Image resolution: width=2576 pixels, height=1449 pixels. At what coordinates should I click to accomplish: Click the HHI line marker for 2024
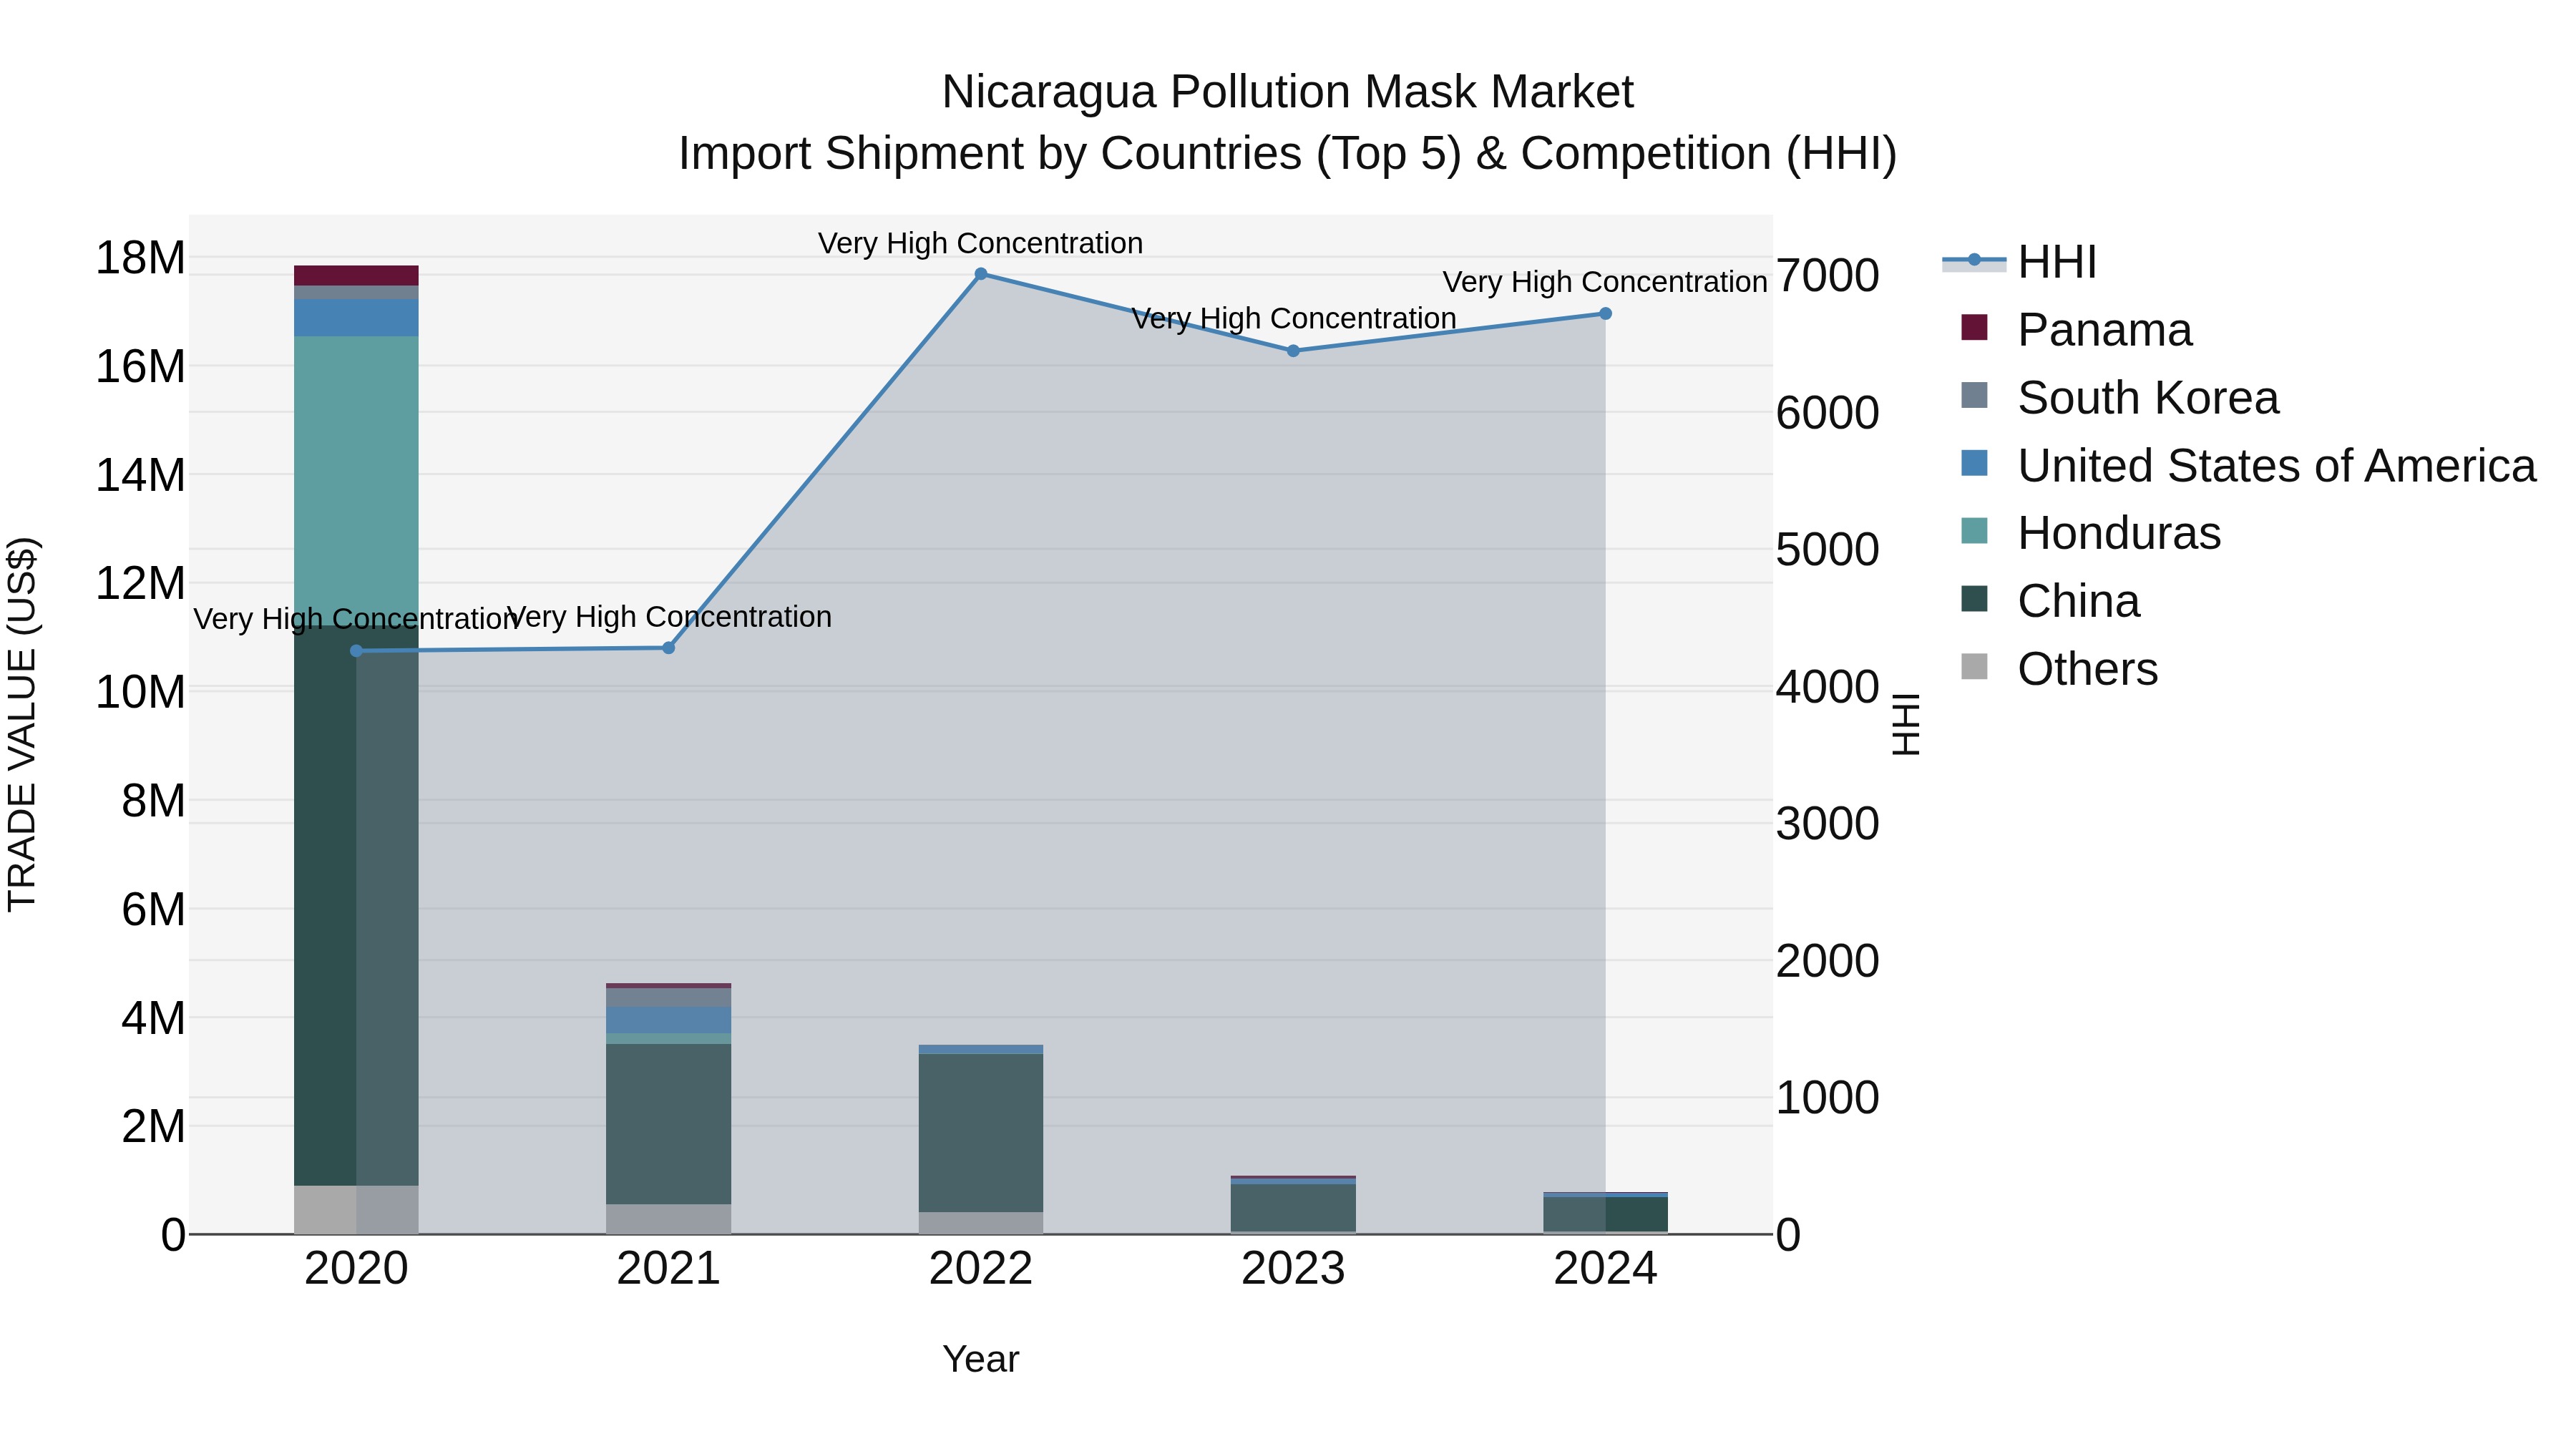coord(1606,314)
